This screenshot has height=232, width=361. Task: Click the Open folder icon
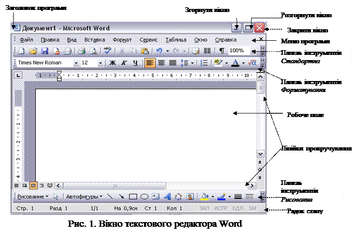(33, 51)
